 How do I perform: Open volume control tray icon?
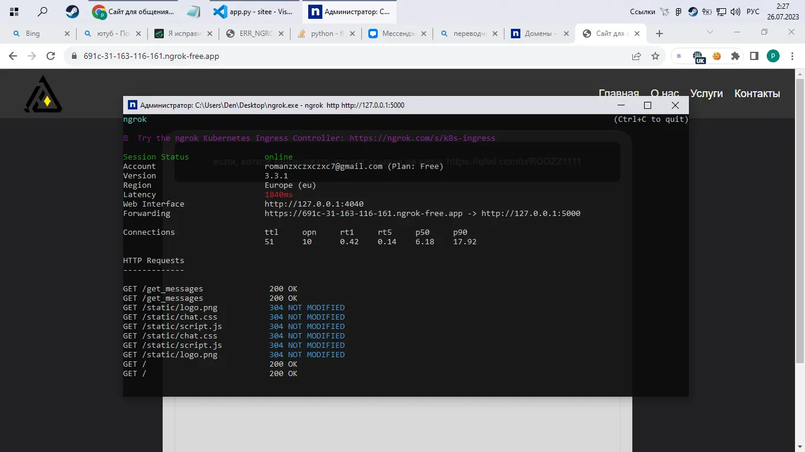735,11
